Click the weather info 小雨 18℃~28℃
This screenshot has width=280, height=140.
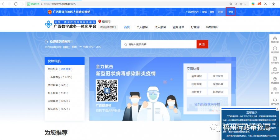[90, 47]
